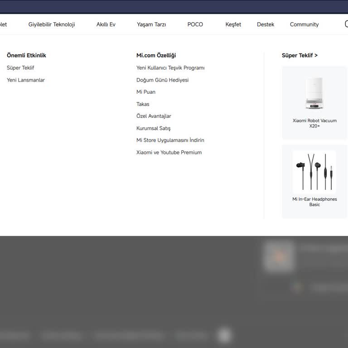Screen dimensions: 348x348
Task: Open the Community nav item
Action: tap(304, 24)
